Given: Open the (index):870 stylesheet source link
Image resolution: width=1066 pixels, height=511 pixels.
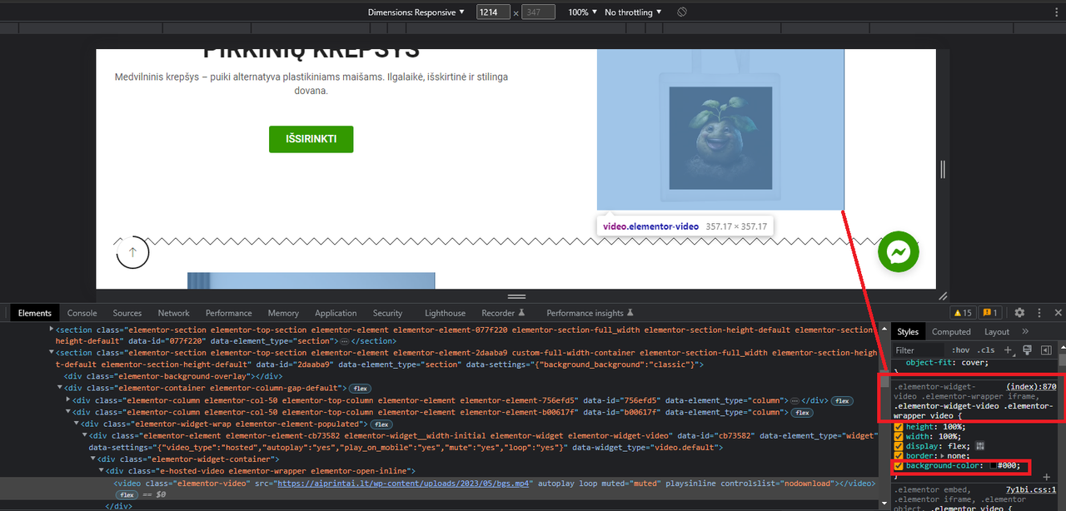Looking at the screenshot, I should (1031, 387).
